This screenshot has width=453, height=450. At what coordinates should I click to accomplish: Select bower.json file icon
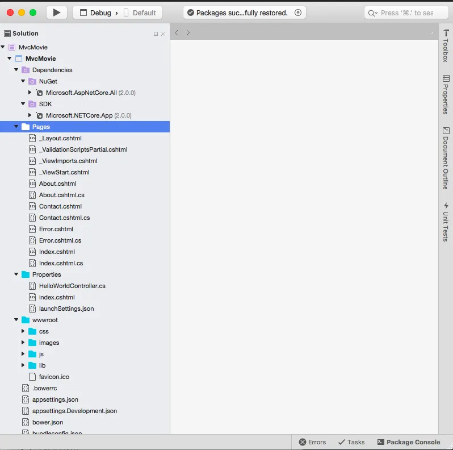pos(26,422)
